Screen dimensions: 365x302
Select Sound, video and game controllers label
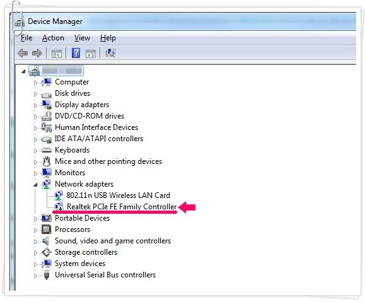(x=113, y=241)
